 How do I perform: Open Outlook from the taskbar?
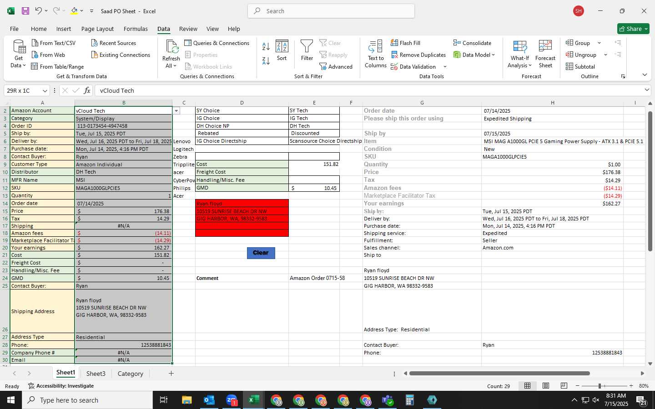tap(209, 400)
